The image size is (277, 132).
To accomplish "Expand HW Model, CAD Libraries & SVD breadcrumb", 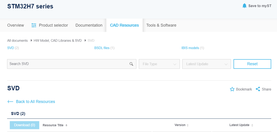I will (x=58, y=41).
